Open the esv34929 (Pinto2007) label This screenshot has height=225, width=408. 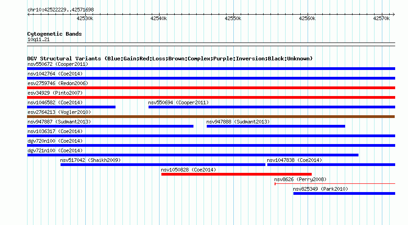coord(55,93)
